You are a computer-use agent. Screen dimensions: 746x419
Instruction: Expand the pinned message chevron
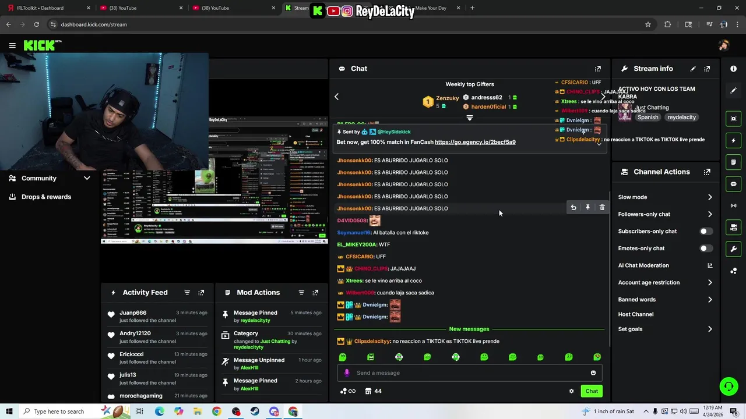[599, 144]
